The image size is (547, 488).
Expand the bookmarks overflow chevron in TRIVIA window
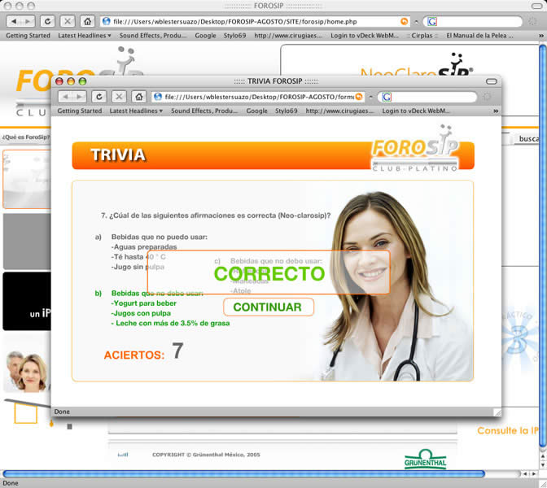(496, 111)
